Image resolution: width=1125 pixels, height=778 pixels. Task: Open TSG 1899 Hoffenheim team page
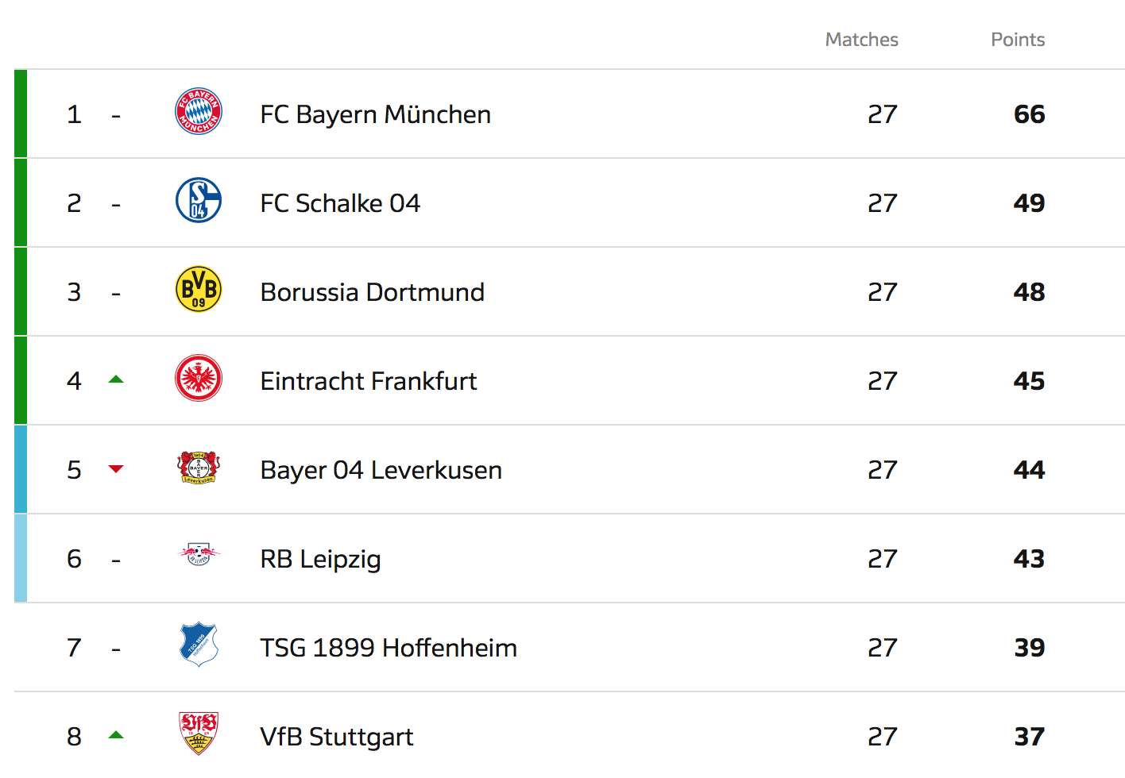click(x=389, y=648)
